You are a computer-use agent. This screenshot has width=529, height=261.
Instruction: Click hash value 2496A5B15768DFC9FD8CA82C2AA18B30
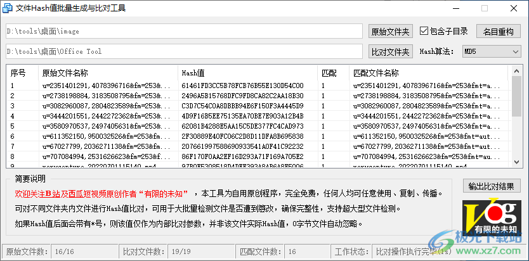point(242,96)
